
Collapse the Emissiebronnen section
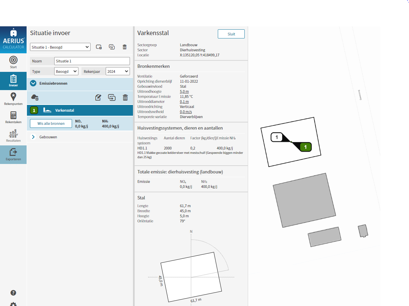(33, 83)
